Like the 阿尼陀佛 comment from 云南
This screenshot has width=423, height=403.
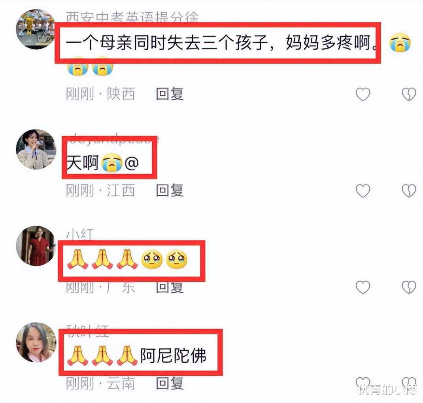[x=363, y=382]
